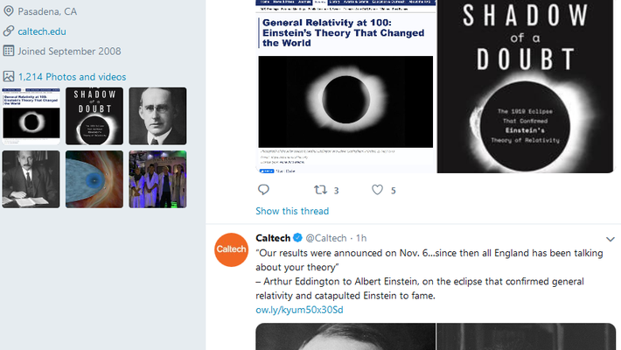Open the General Relativity at 100 image
This screenshot has height=350, width=621.
click(345, 86)
